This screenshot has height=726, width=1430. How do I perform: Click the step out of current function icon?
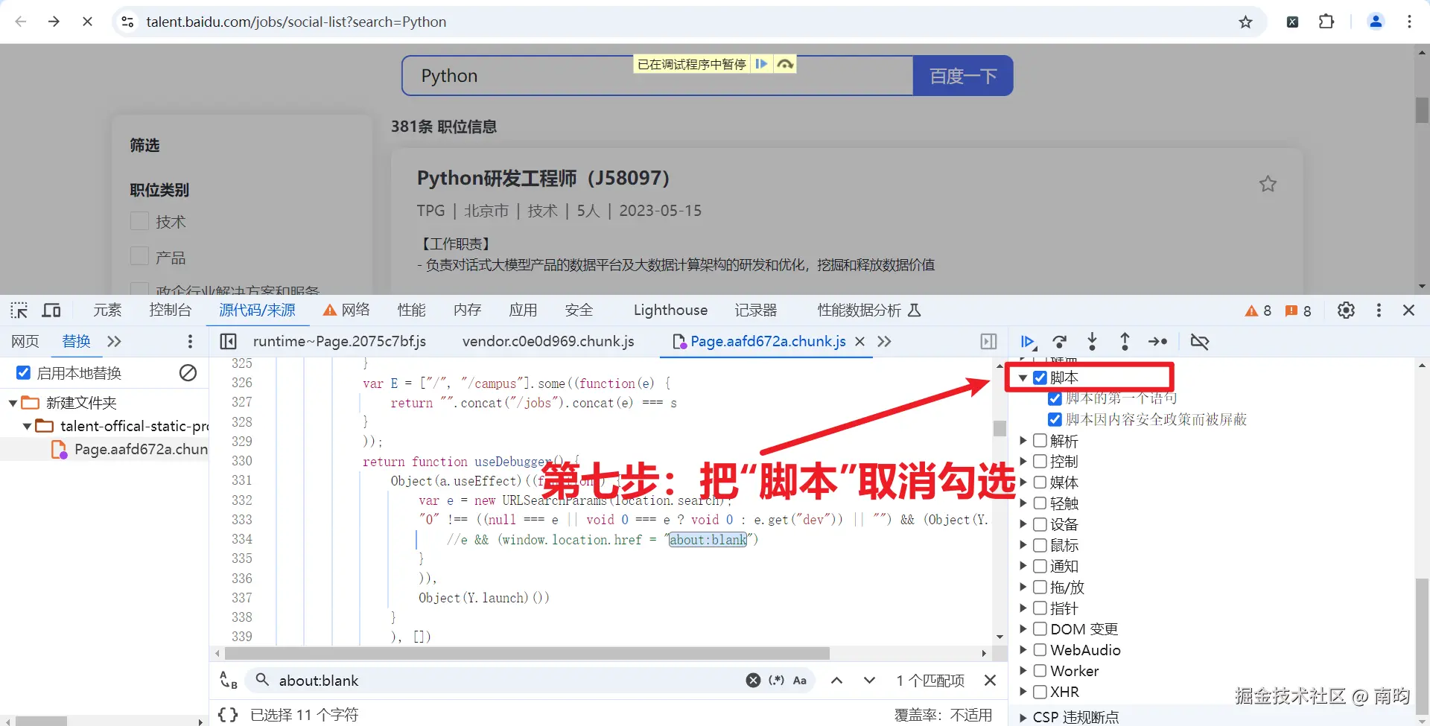tap(1125, 342)
